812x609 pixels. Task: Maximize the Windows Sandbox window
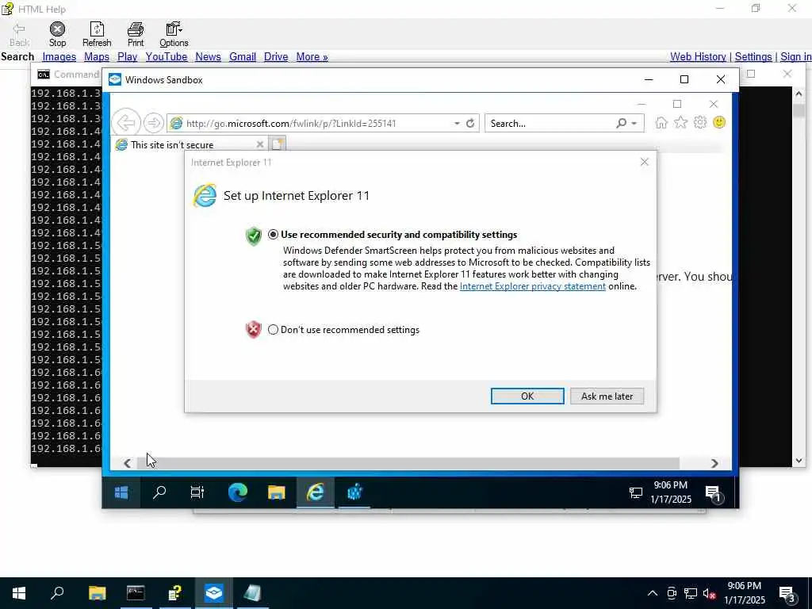tap(684, 79)
